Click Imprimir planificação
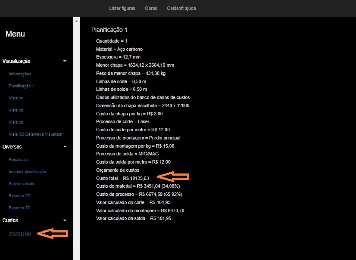Image resolution: width=356 pixels, height=260 pixels. coord(27,172)
